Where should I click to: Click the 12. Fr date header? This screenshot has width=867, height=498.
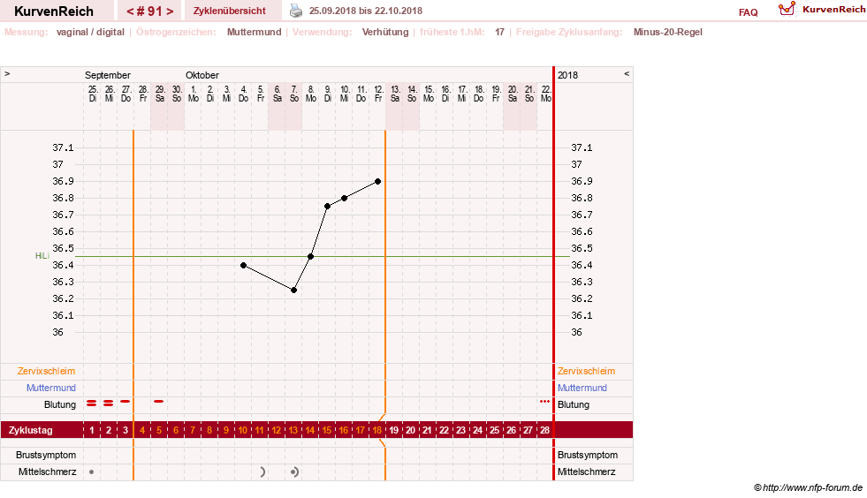click(378, 94)
